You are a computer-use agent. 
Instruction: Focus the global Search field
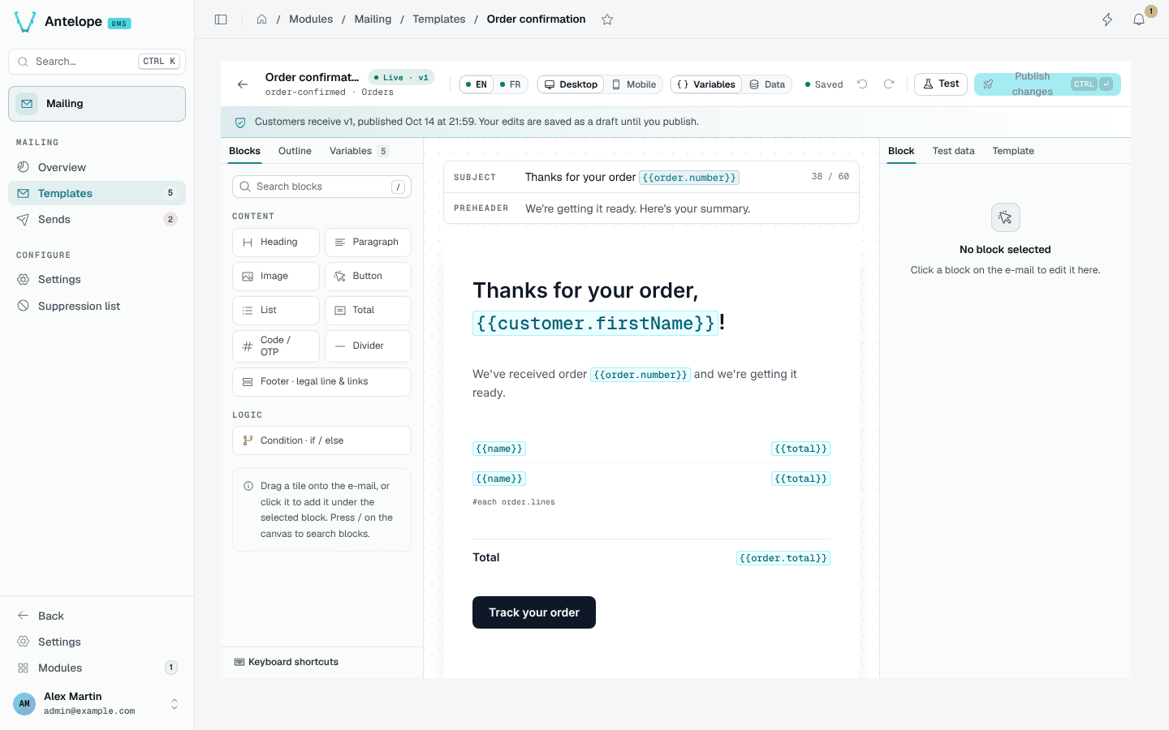pos(97,62)
